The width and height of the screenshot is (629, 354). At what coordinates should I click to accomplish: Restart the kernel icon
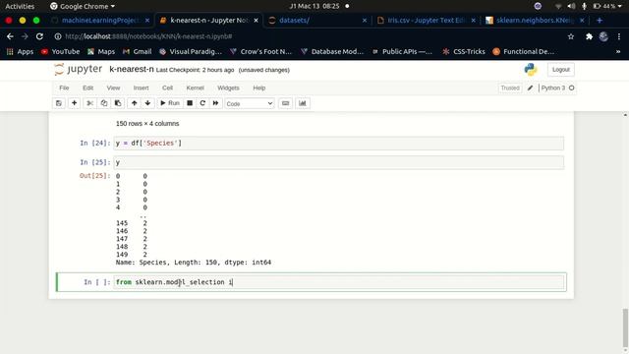point(202,103)
